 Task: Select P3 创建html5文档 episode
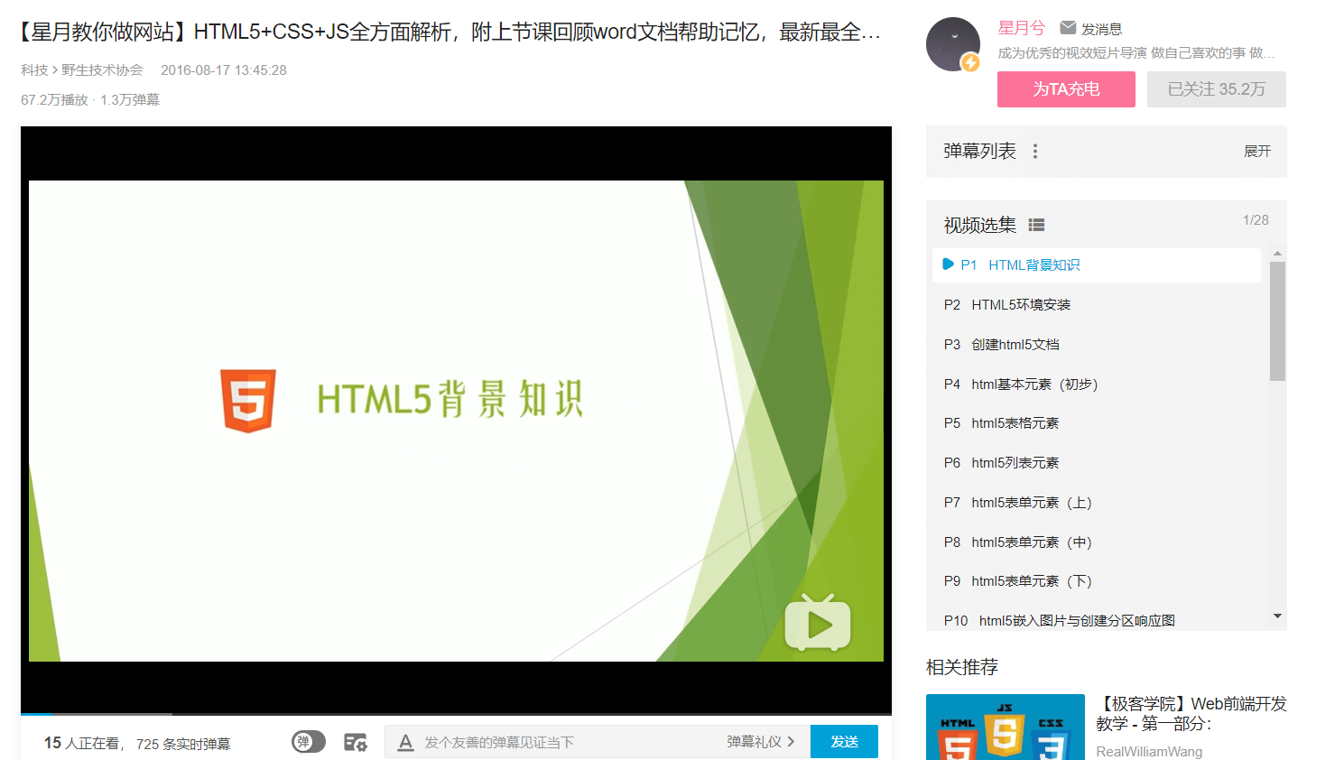click(1097, 345)
